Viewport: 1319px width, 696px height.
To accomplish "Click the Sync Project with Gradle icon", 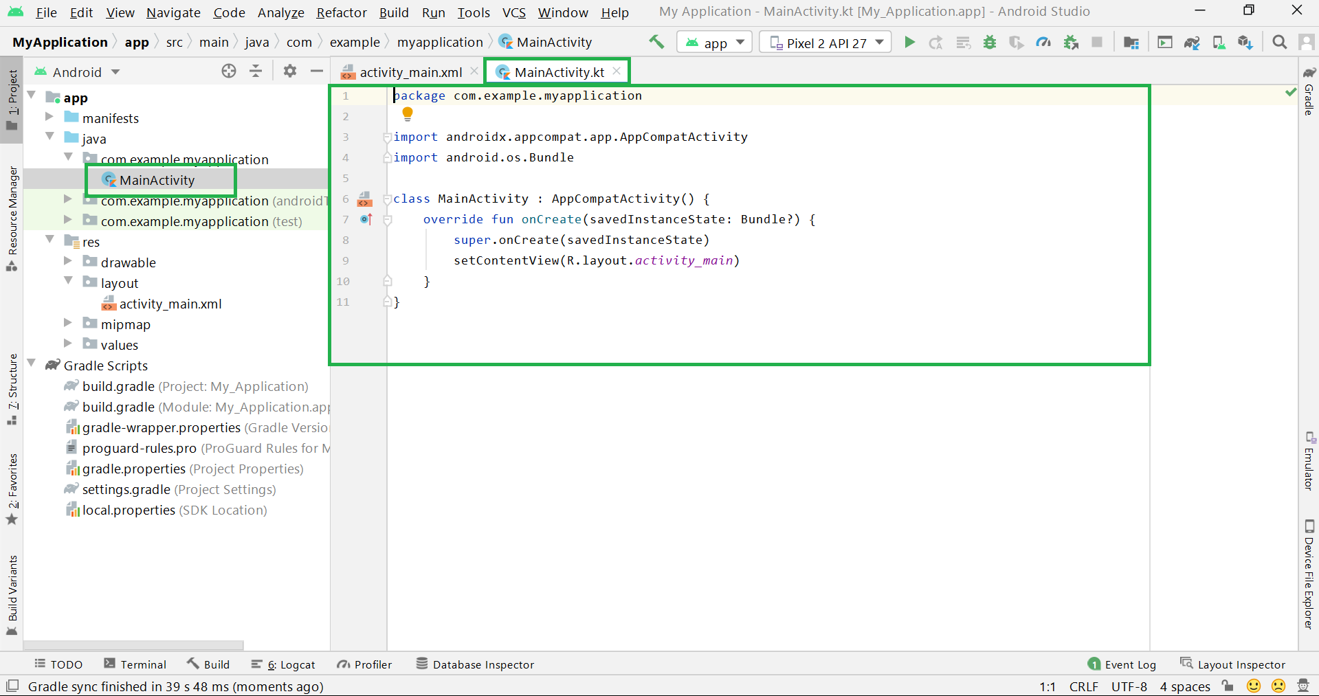I will point(1192,43).
